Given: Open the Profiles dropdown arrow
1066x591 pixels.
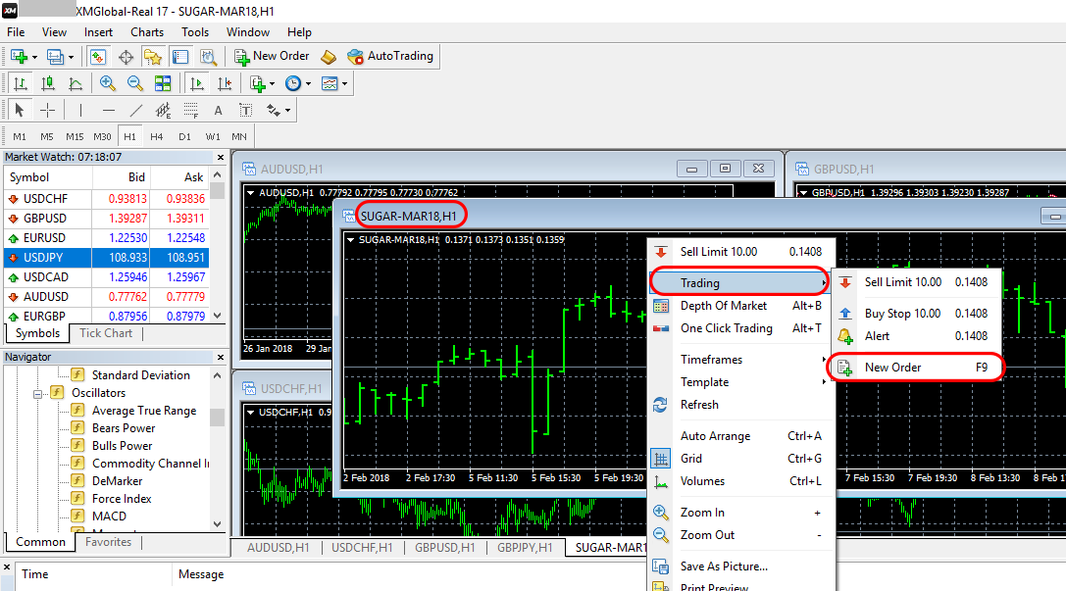Looking at the screenshot, I should point(71,57).
